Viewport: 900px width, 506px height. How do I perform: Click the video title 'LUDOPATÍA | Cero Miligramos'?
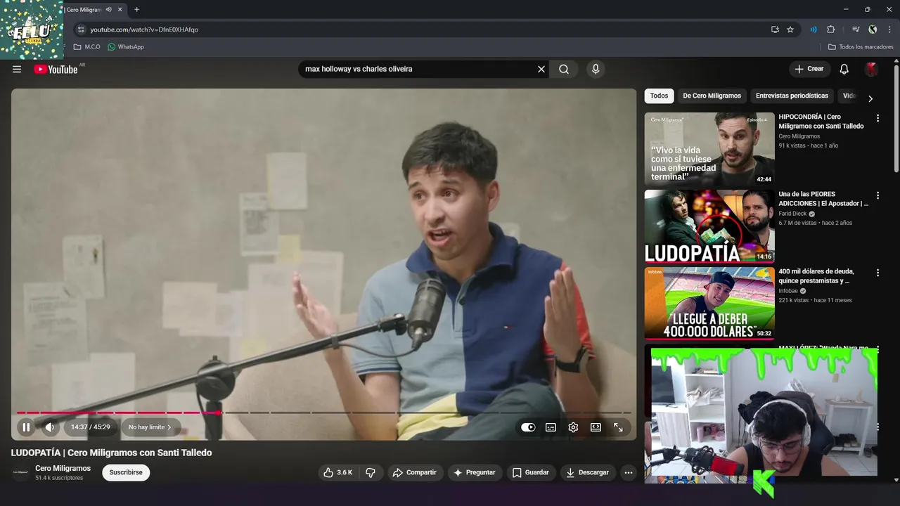pyautogui.click(x=111, y=453)
